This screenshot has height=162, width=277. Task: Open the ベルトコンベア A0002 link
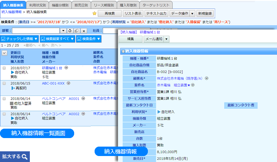tap(61, 114)
